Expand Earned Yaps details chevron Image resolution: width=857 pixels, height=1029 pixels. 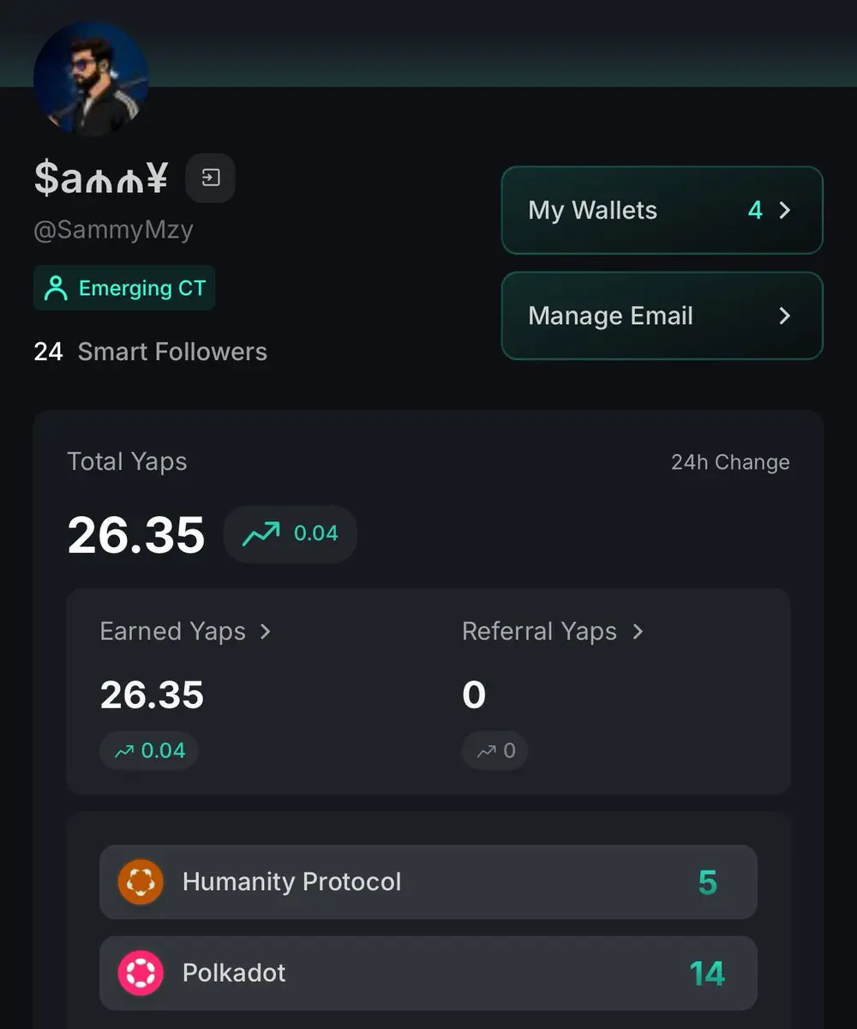click(265, 632)
